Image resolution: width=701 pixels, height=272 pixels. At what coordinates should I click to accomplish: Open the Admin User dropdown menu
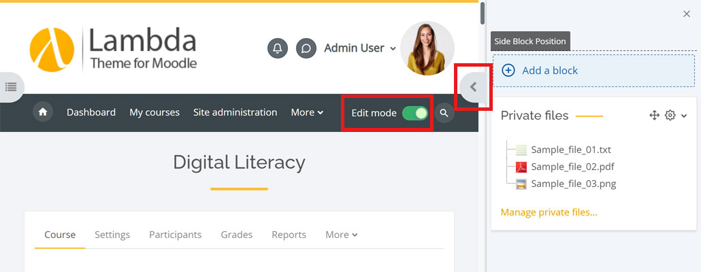click(x=360, y=48)
